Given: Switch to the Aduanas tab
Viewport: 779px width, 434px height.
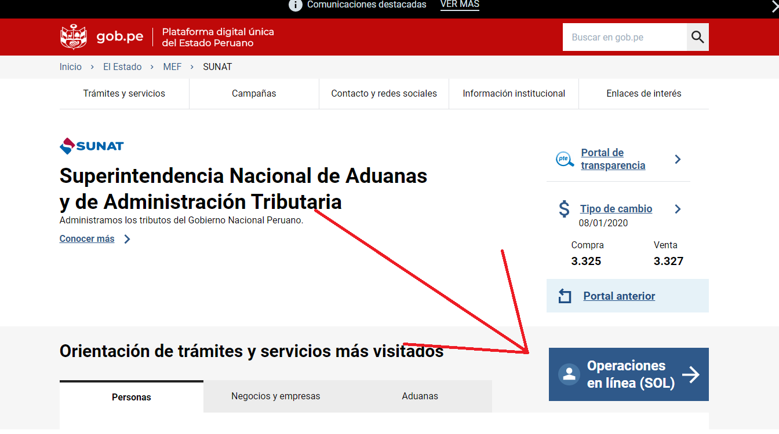Looking at the screenshot, I should 420,396.
